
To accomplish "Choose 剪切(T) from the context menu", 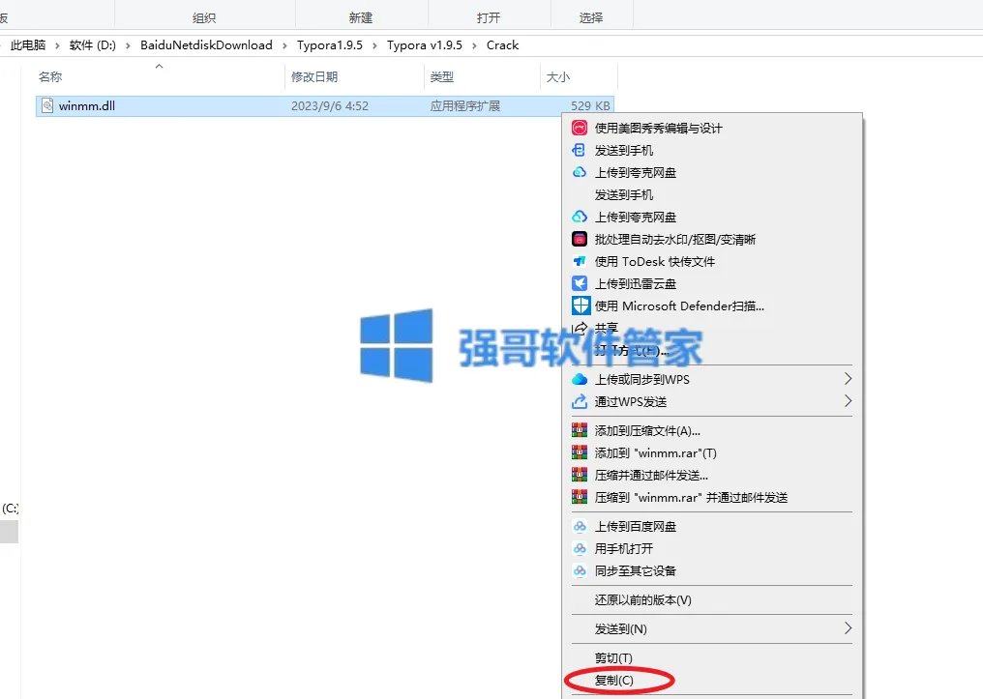I will pos(613,657).
